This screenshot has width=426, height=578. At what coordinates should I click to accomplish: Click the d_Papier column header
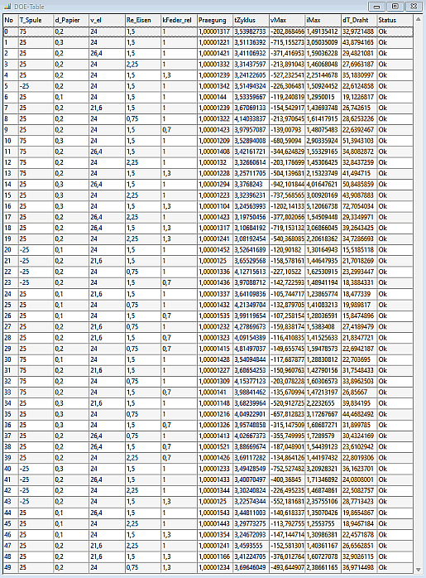pos(71,20)
